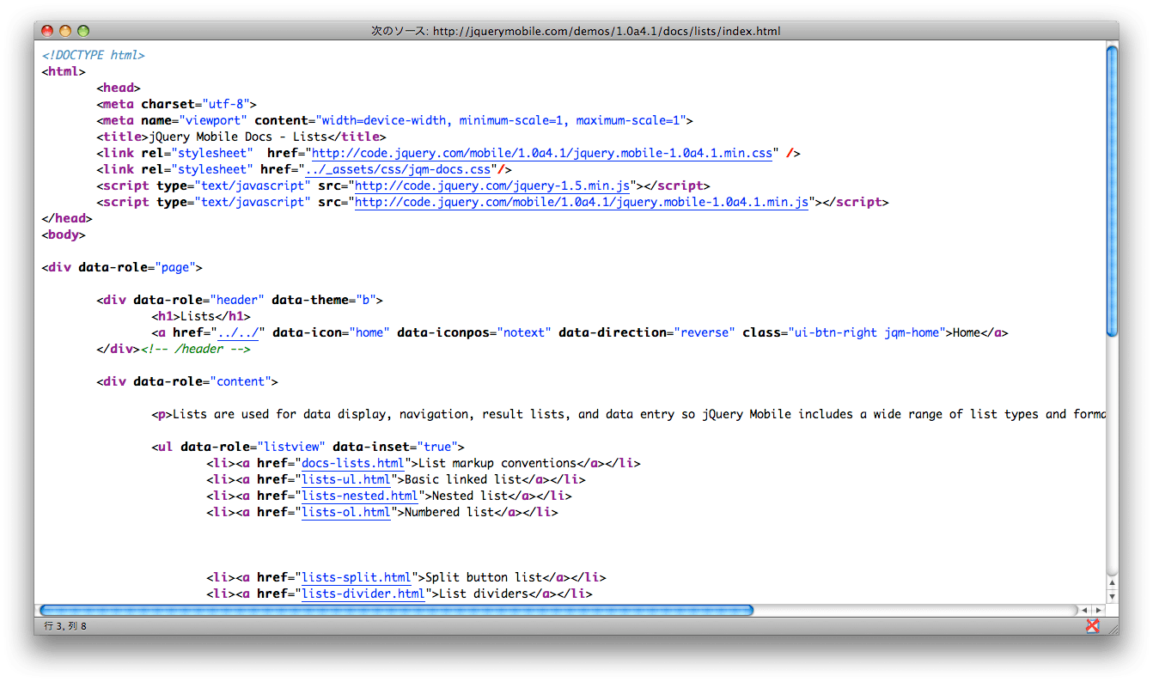
Task: Follow the jquery-1.5.min.js script link
Action: (x=494, y=186)
